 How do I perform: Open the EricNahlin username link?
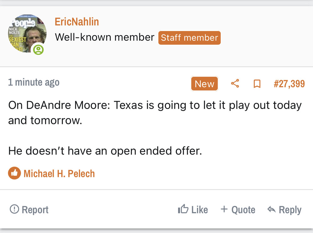pos(77,22)
